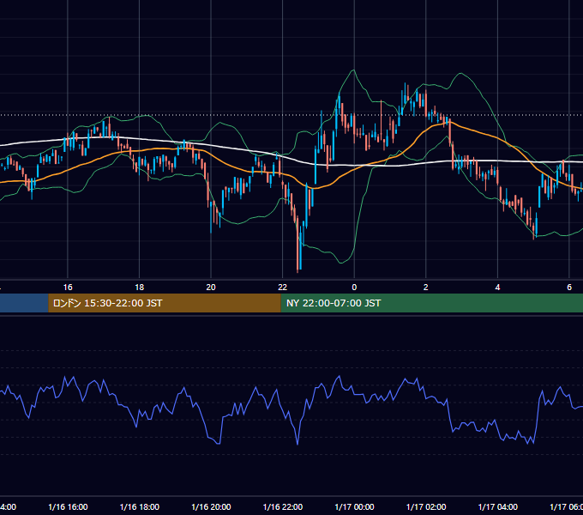Click the '20' hour label on upper axis
Image resolution: width=583 pixels, height=515 pixels.
pyautogui.click(x=211, y=288)
